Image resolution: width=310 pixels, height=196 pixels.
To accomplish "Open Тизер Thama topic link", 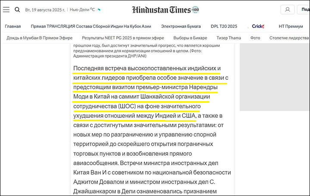I will tap(229, 38).
